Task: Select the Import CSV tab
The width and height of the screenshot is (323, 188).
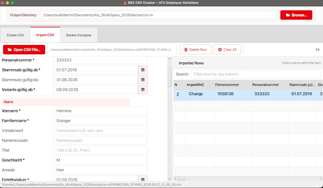Action: (x=45, y=35)
